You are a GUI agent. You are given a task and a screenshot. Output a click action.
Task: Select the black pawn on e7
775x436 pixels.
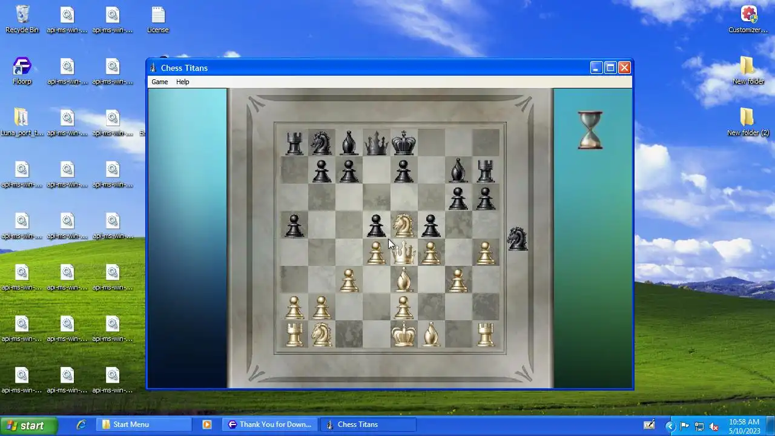tap(404, 171)
